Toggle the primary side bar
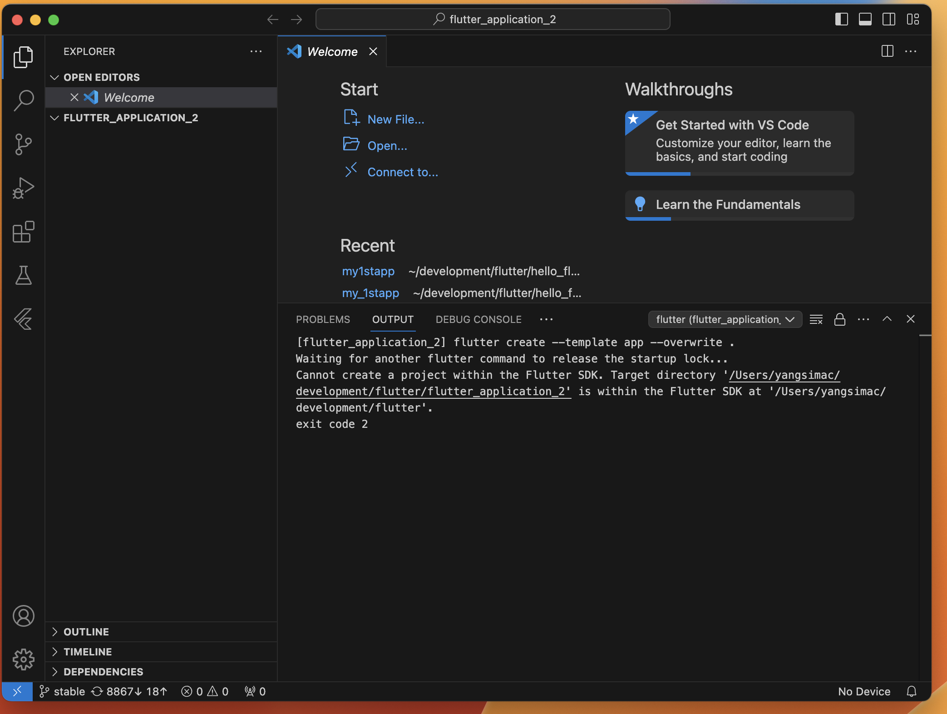Screen dimensions: 947x714 coord(841,19)
